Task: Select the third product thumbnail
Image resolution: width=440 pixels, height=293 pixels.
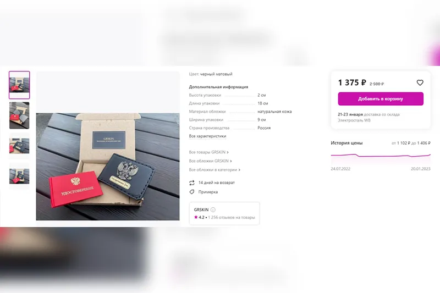Action: (19, 146)
